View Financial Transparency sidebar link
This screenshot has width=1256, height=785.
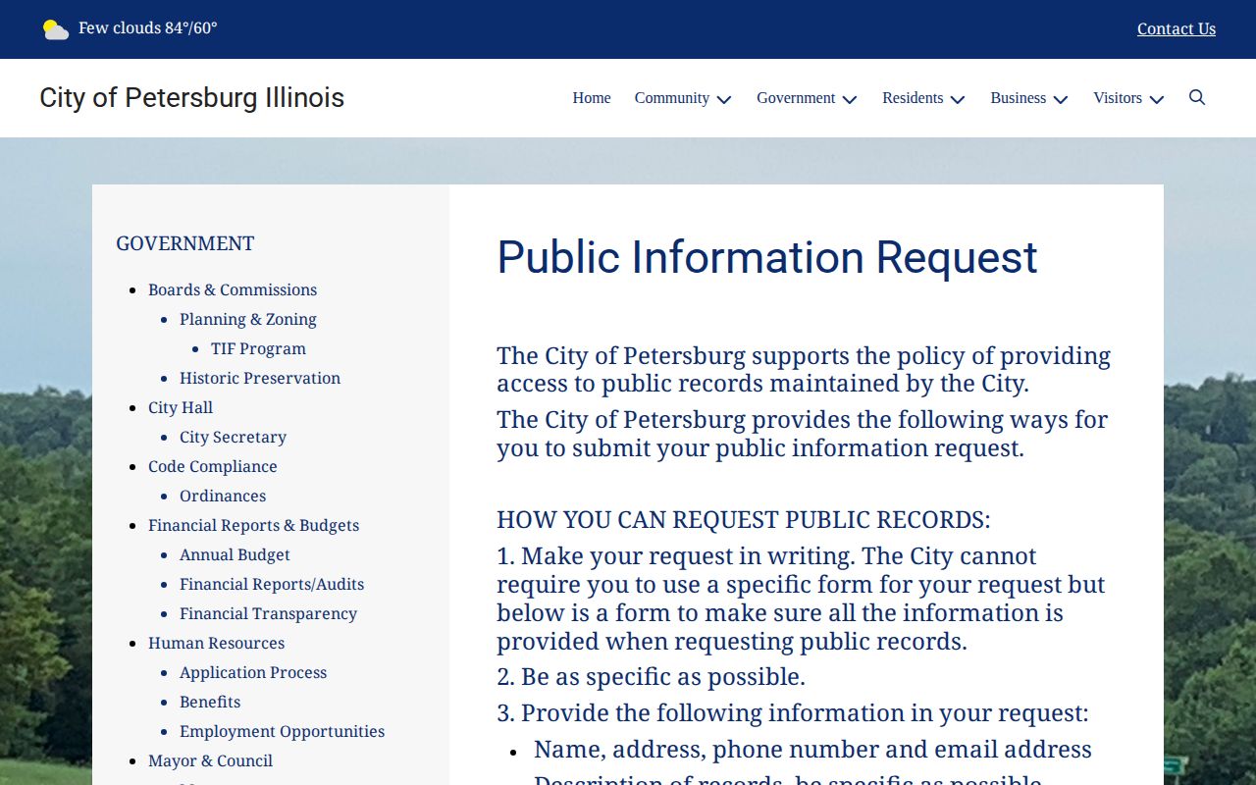click(268, 614)
